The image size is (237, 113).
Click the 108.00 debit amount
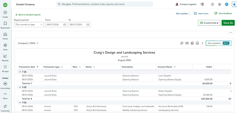coord(209,106)
